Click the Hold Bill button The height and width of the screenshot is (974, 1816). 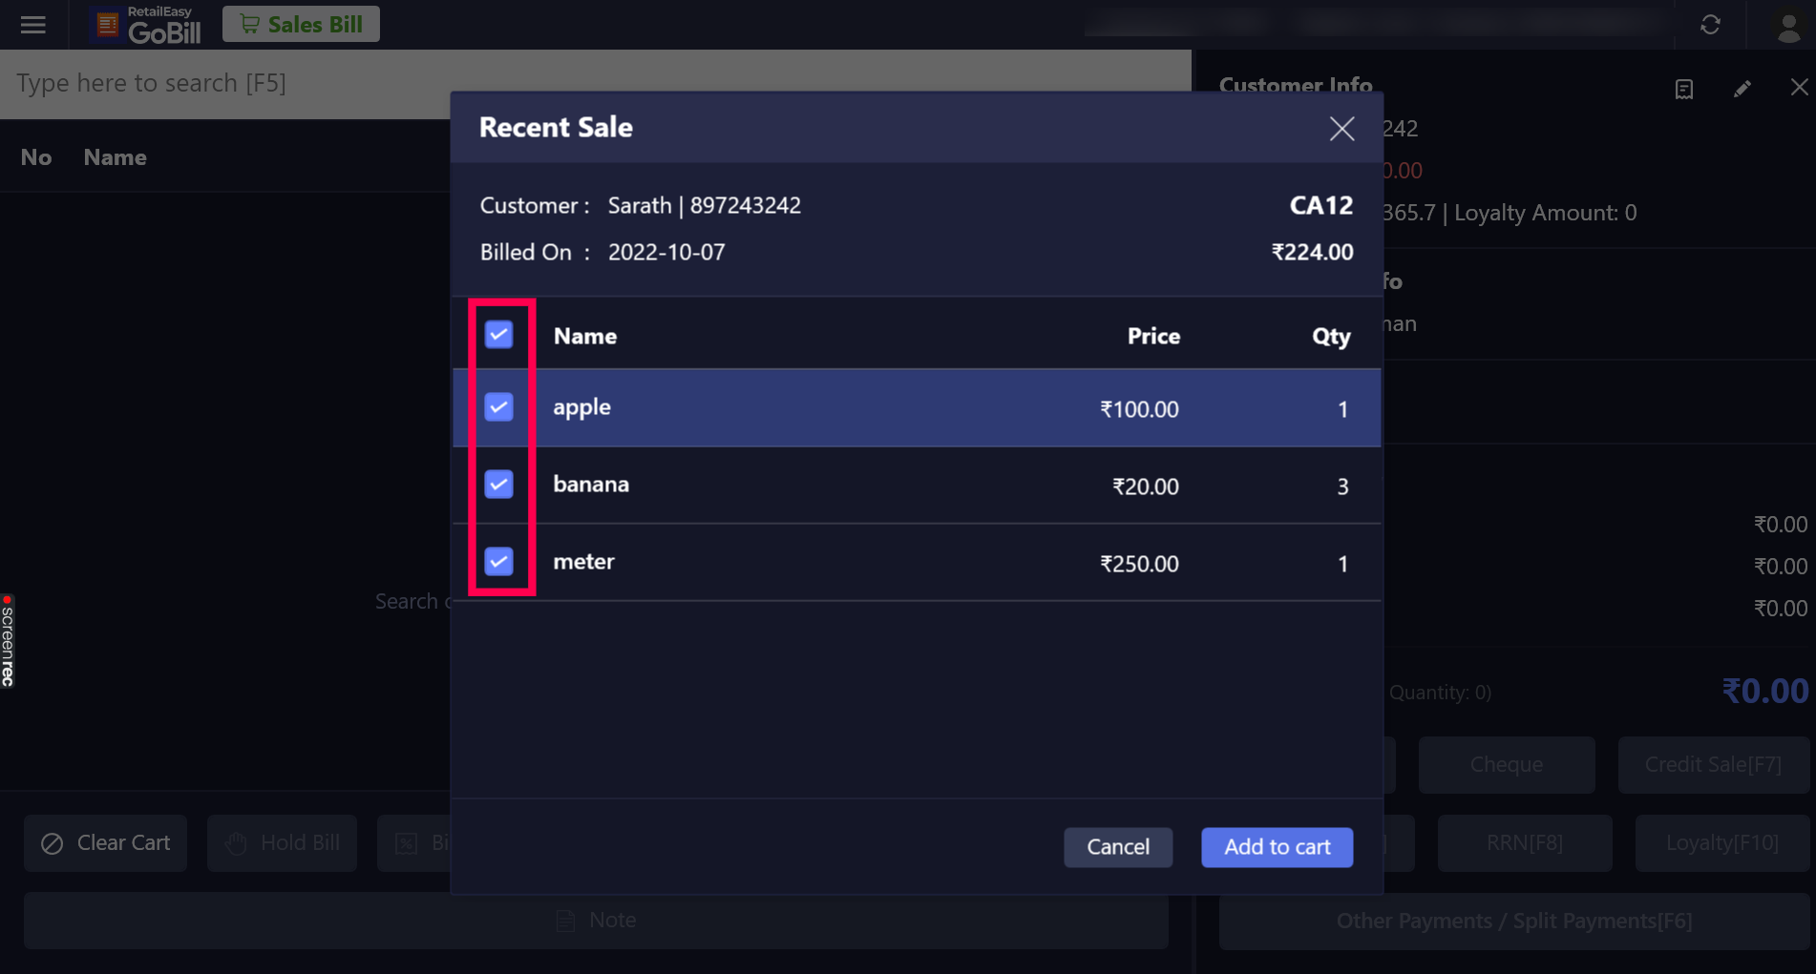click(x=283, y=843)
